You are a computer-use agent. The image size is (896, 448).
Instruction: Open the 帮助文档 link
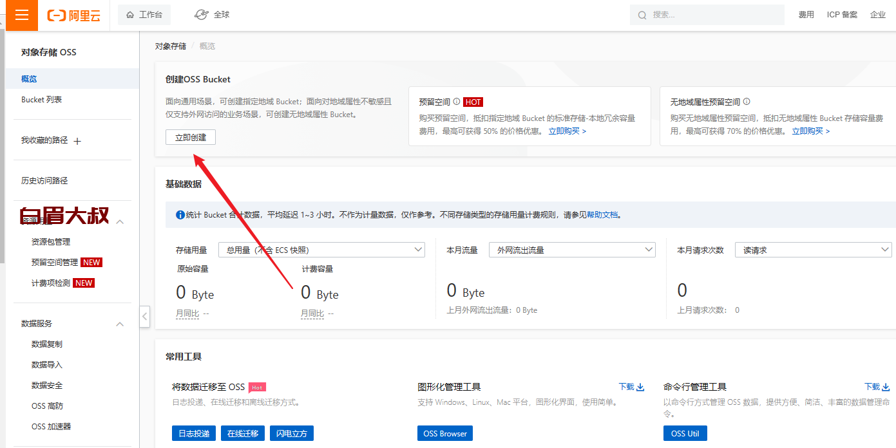coord(602,215)
